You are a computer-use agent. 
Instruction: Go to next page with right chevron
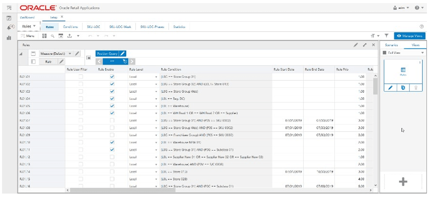pos(132,62)
